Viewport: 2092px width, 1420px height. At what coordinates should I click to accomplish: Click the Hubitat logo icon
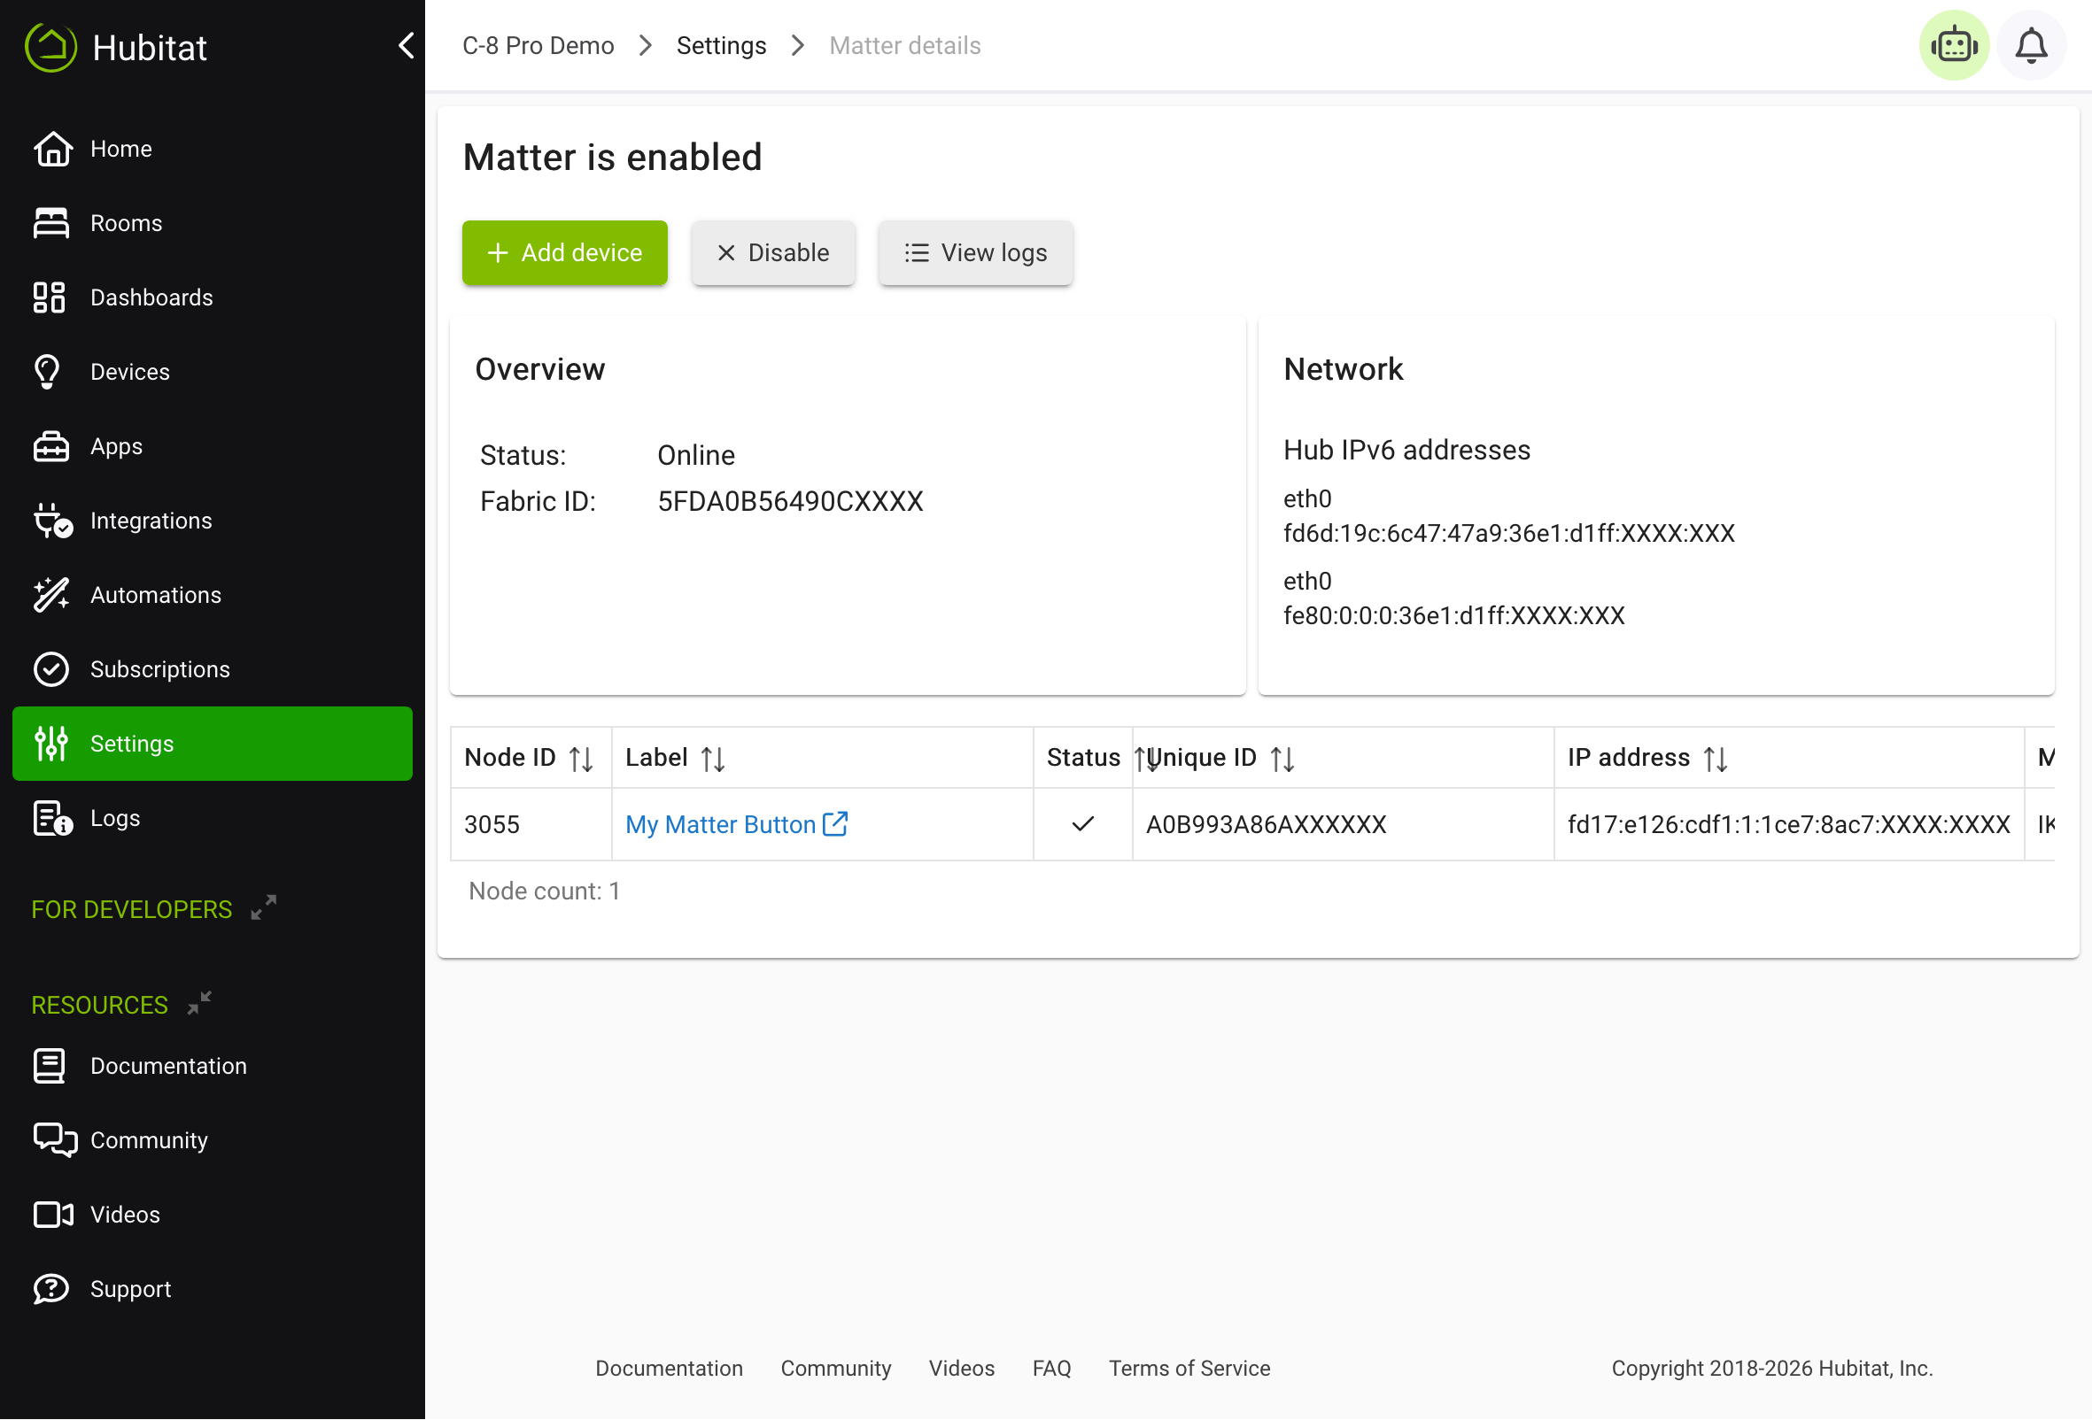click(x=51, y=47)
